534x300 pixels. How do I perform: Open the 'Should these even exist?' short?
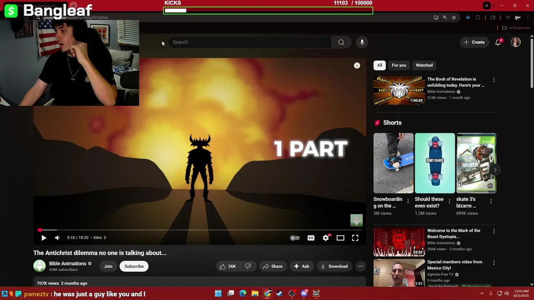click(x=435, y=163)
